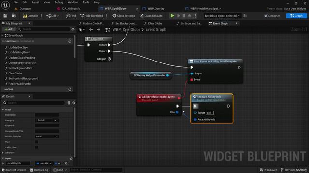Compile the widget blueprint
Image resolution: width=309 pixels, height=173 pixels.
pyautogui.click(x=30, y=16)
